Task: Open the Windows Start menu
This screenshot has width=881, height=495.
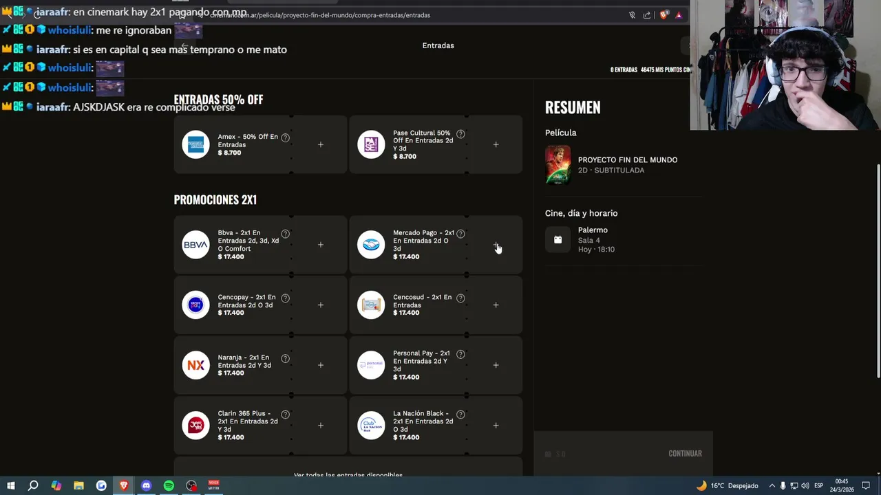Action: 10,485
